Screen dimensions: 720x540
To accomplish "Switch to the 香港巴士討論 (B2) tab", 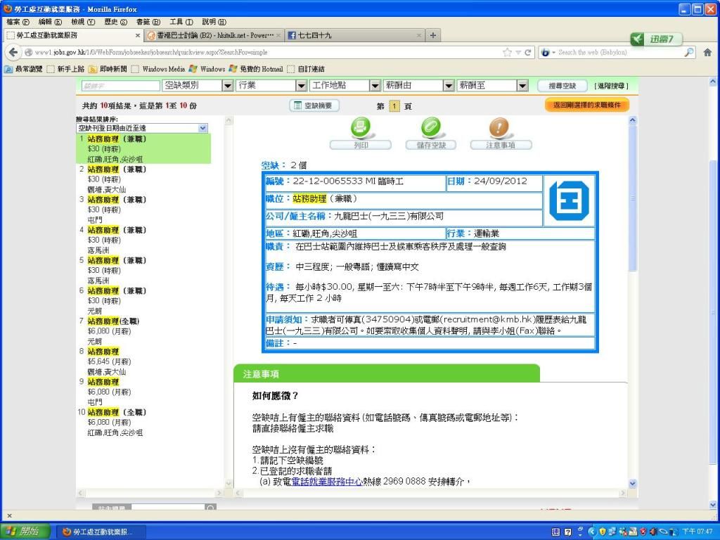I will (214, 35).
